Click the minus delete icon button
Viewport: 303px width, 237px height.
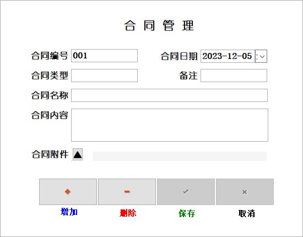[x=127, y=192]
